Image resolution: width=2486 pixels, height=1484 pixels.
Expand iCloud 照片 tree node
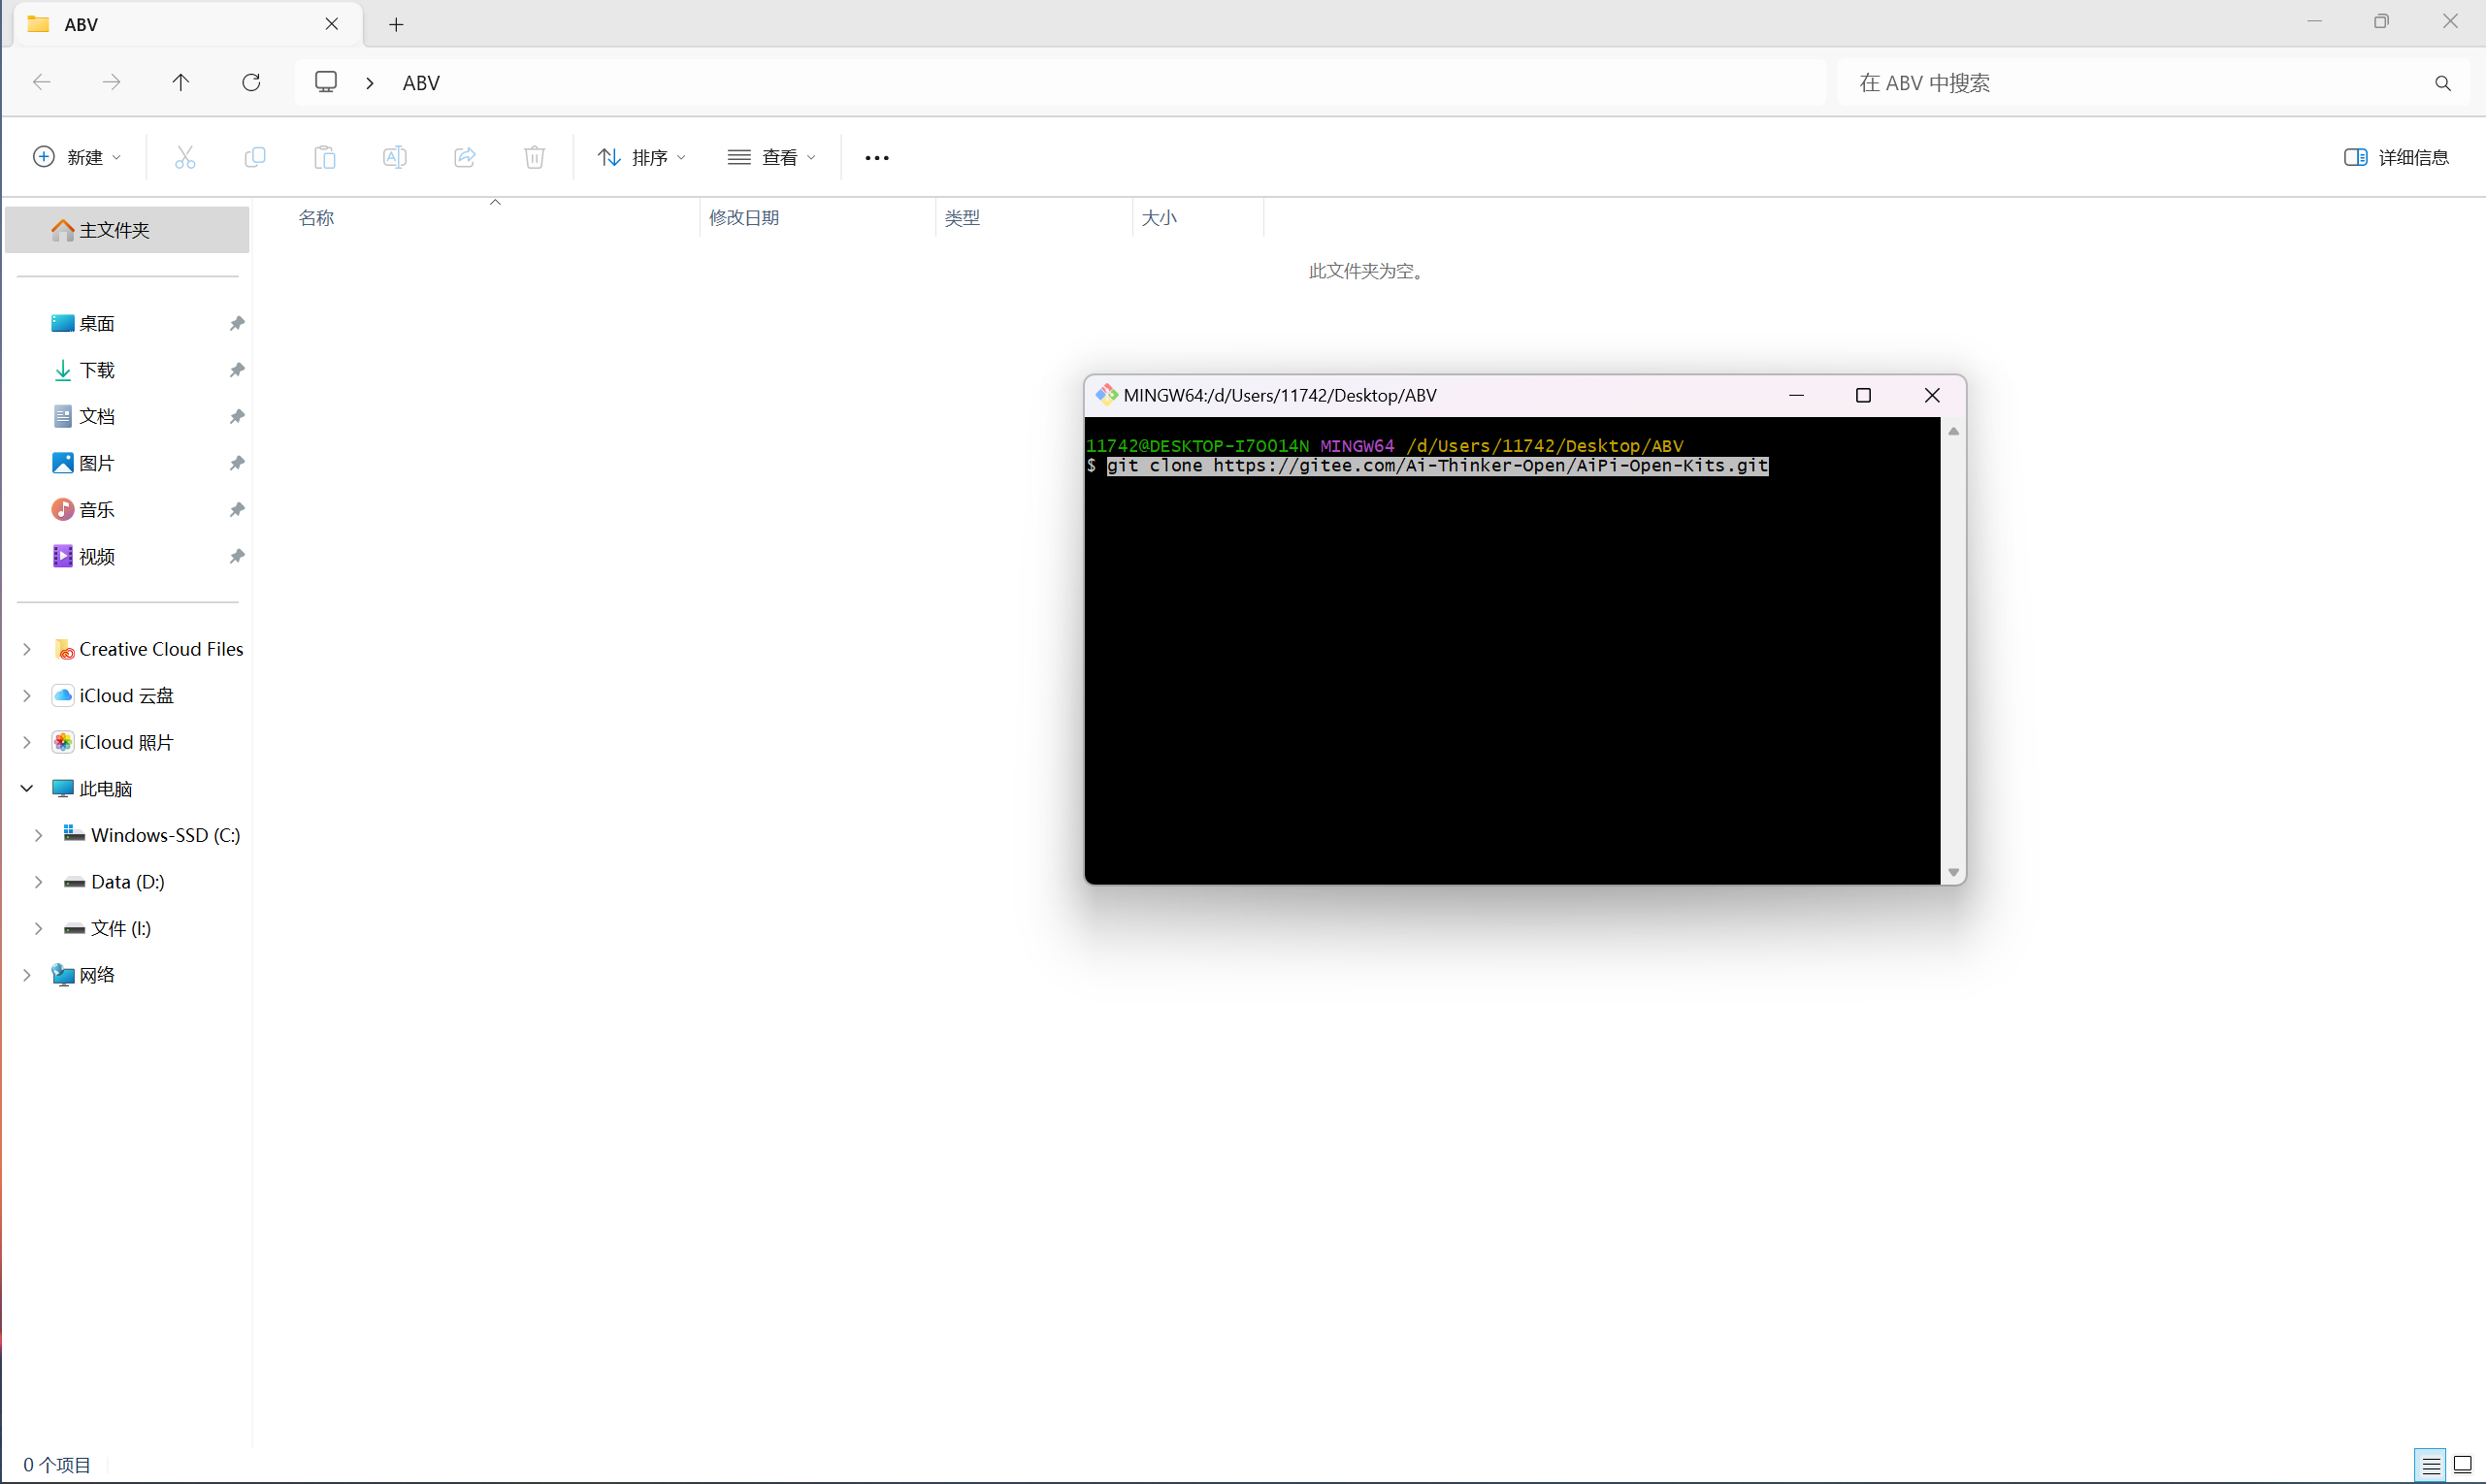tap(27, 742)
